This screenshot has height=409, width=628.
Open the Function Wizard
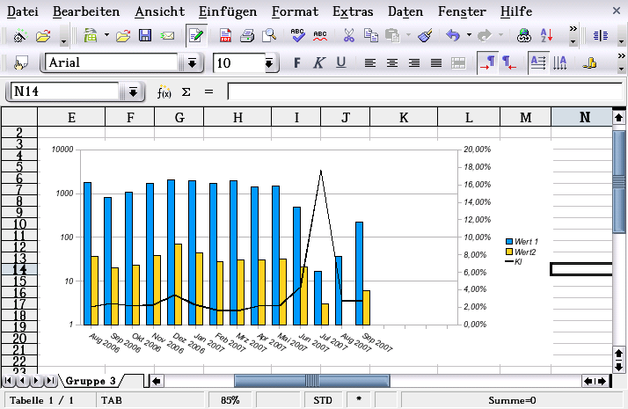click(164, 92)
